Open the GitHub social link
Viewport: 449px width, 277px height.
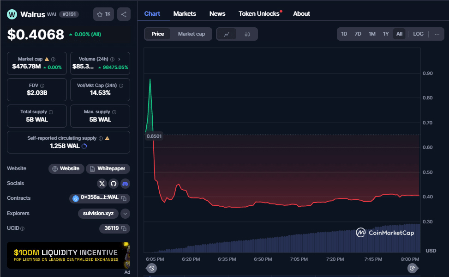pos(114,184)
